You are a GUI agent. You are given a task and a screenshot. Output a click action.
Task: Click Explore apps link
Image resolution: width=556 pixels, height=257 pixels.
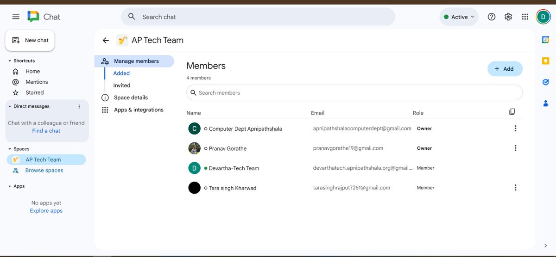coord(46,211)
